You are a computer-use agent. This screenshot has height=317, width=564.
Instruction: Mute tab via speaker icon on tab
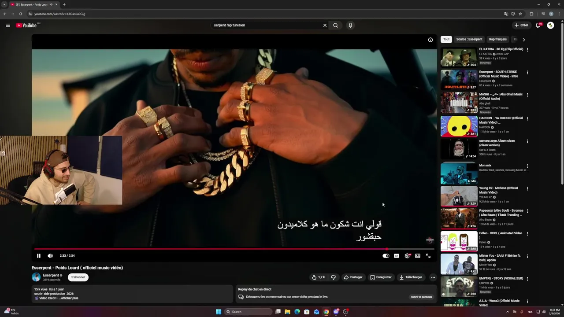(x=51, y=4)
